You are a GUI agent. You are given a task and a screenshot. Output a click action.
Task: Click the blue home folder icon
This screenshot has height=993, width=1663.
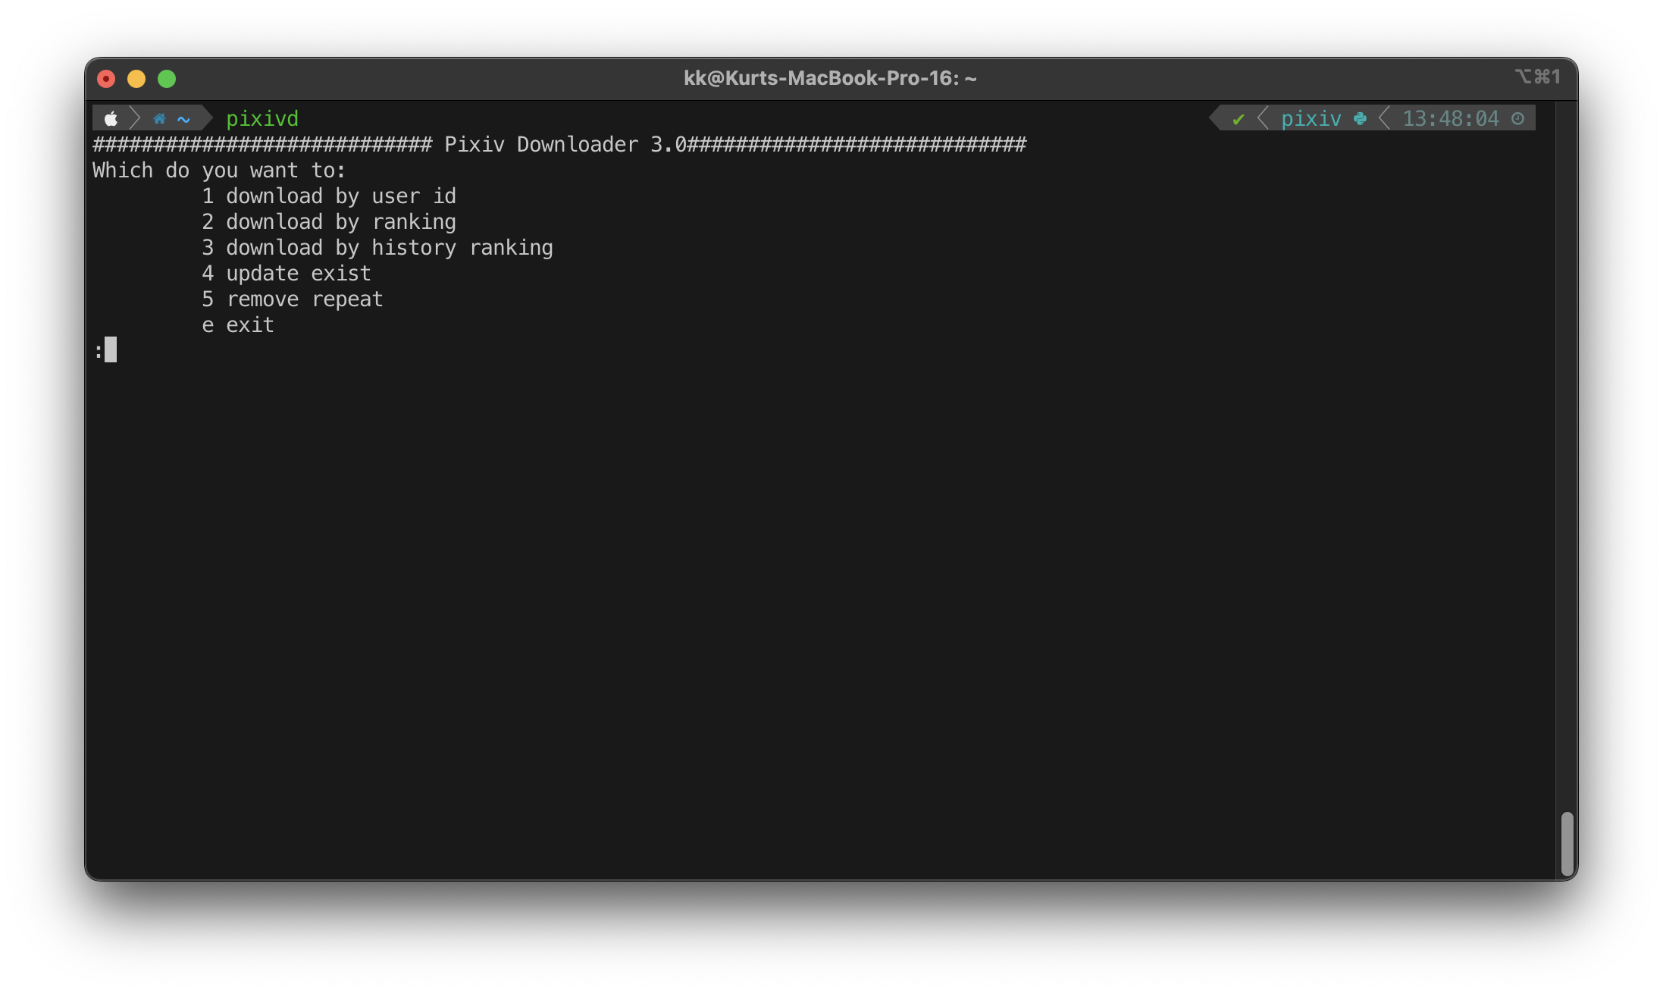(x=159, y=118)
